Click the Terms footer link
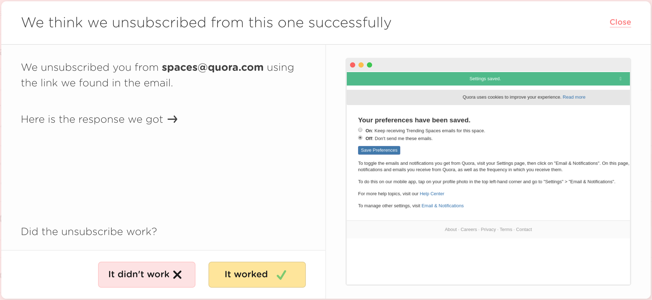Viewport: 652px width, 300px height. point(506,230)
